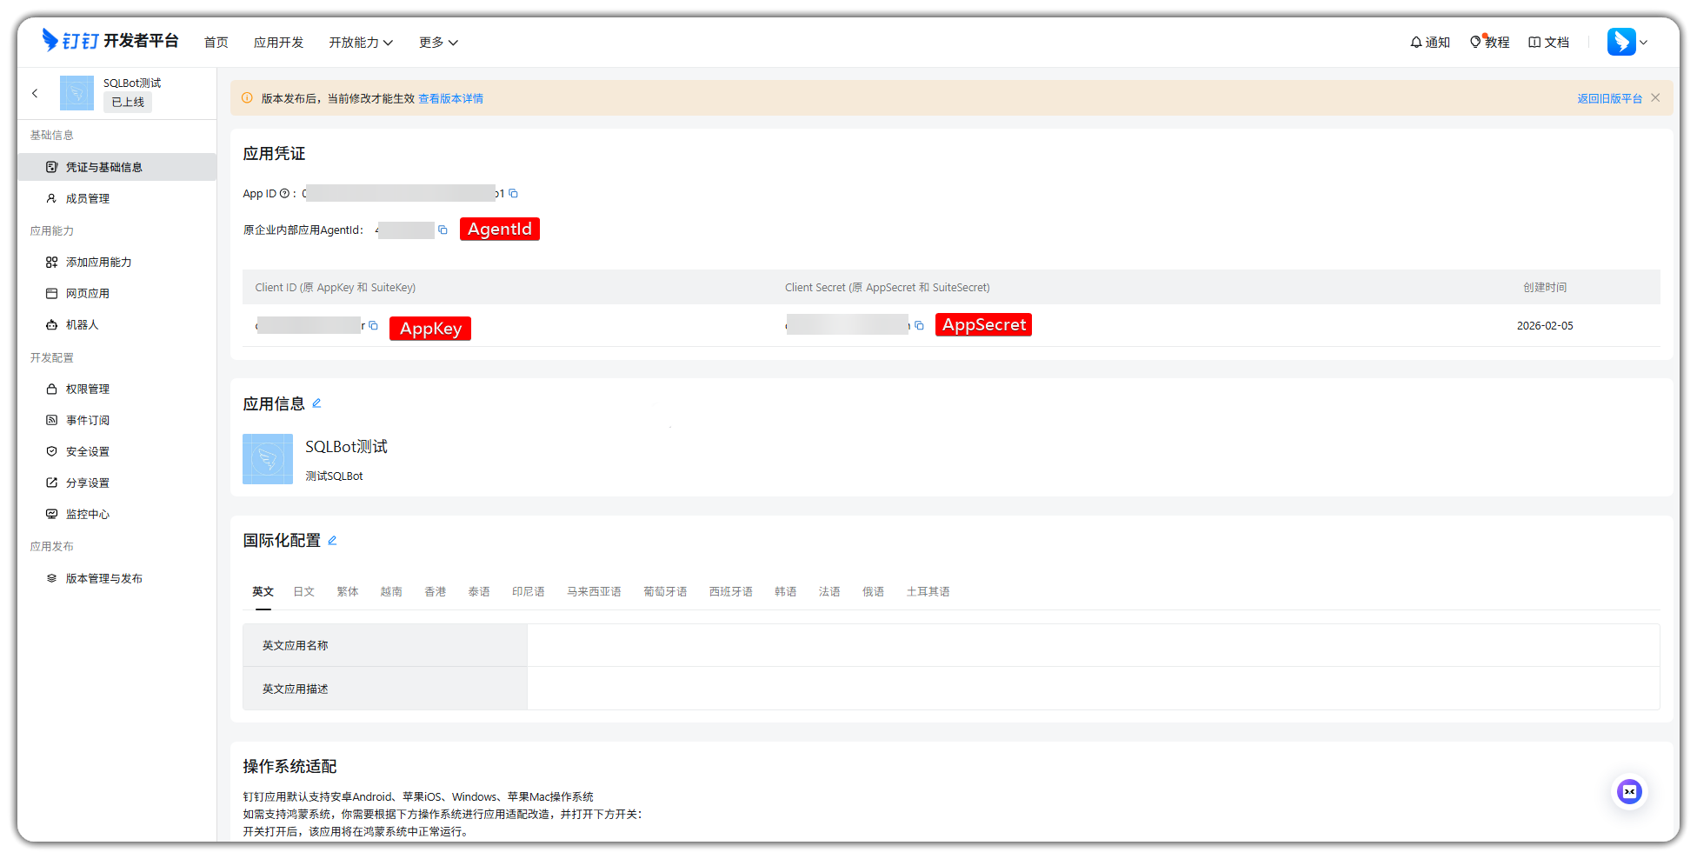Open the user avatar account dropdown
Screen dimensions: 1697x859
[x=1627, y=42]
